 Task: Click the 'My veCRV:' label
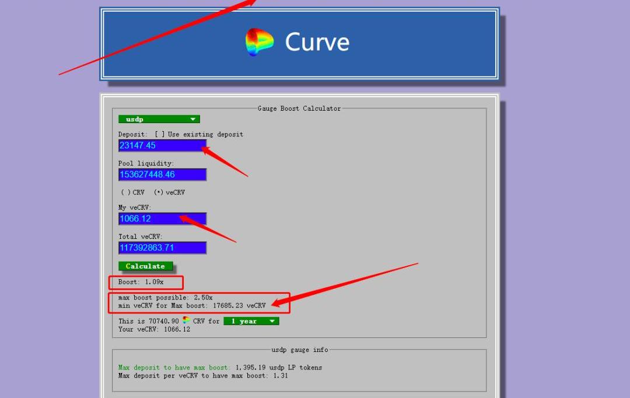tap(135, 208)
